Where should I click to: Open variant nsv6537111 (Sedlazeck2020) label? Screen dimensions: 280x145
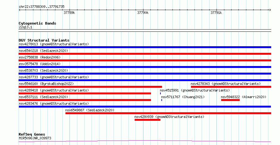(43, 97)
